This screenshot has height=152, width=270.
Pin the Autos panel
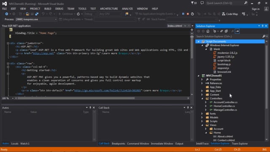point(90,108)
